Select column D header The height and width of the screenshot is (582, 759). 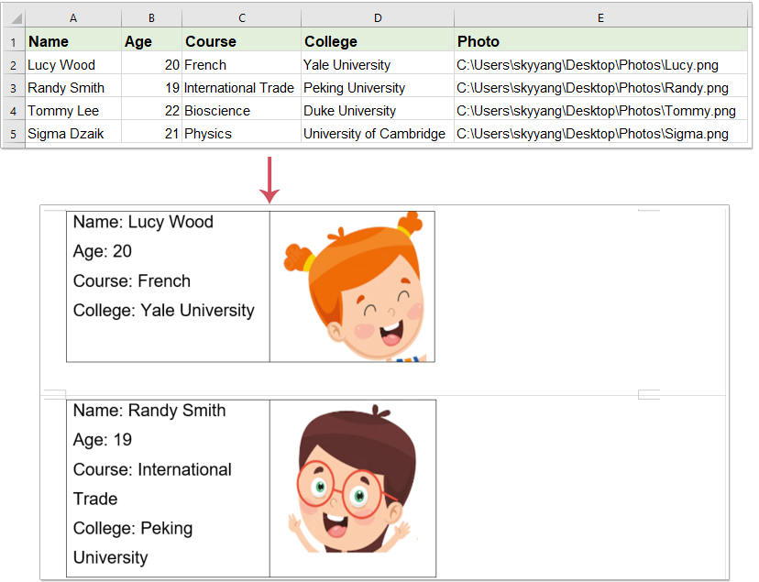[377, 18]
